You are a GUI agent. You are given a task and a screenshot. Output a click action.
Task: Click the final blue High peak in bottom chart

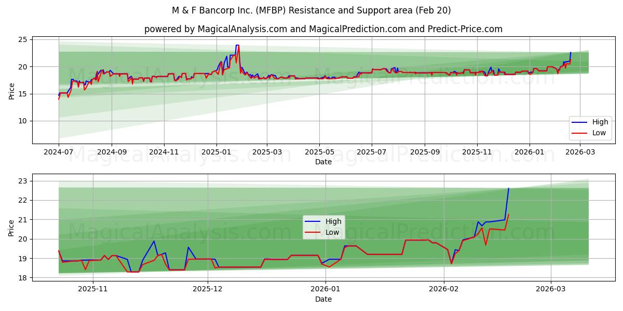click(x=509, y=188)
